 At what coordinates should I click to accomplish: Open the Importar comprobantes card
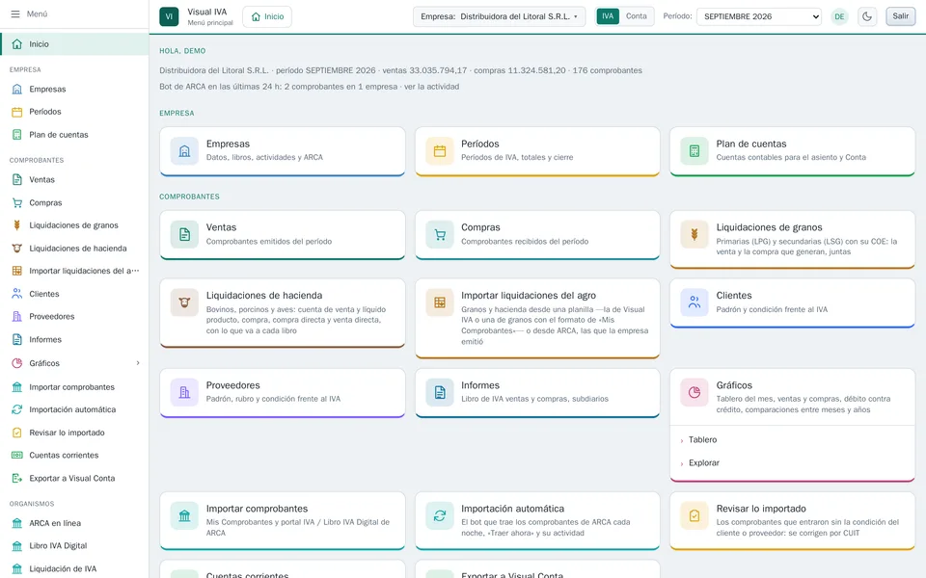[283, 521]
